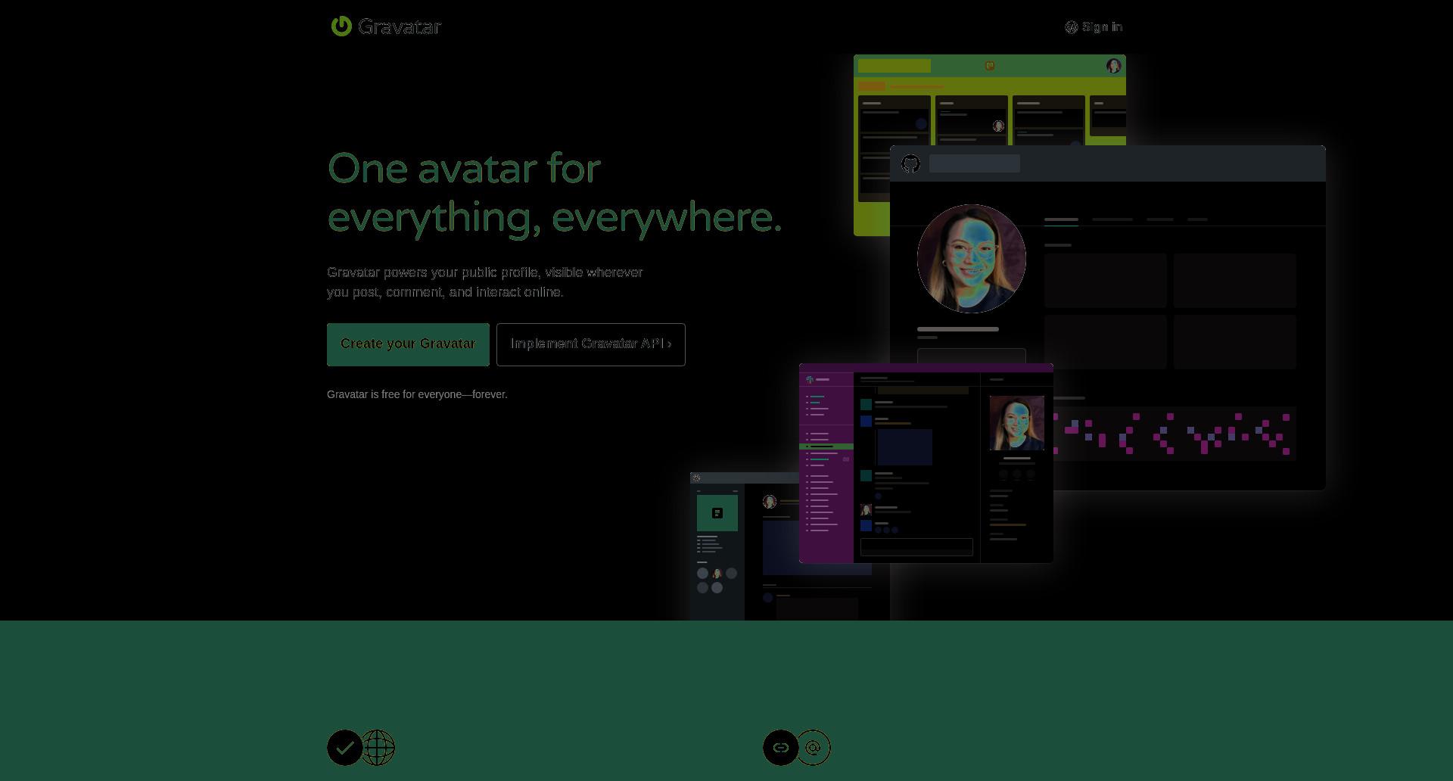Open the Sign in link
The height and width of the screenshot is (781, 1453).
1094,27
